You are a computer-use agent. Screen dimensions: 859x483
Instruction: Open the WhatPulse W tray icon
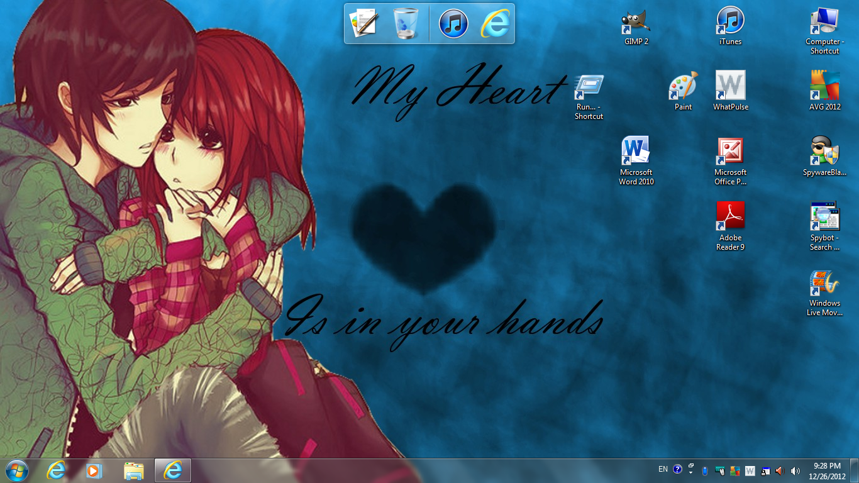[x=750, y=470]
